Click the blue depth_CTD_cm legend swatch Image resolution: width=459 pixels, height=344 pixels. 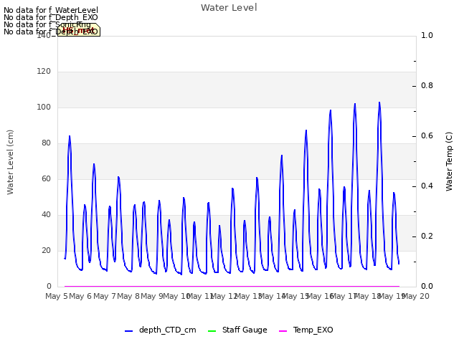click(x=129, y=331)
